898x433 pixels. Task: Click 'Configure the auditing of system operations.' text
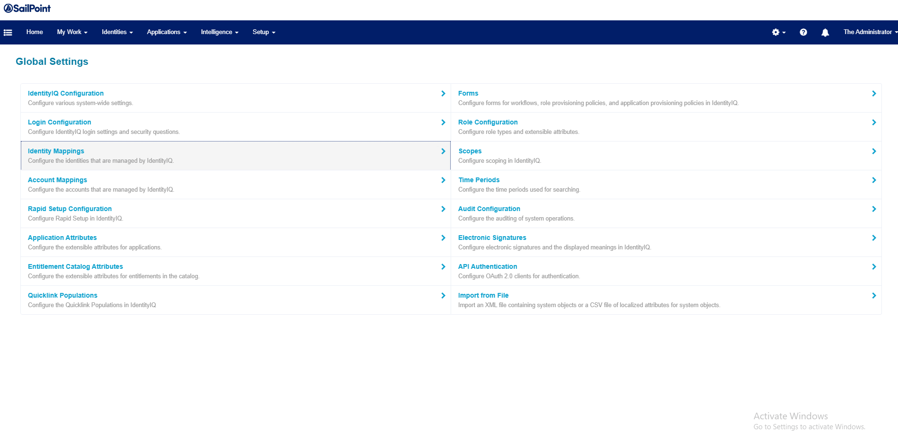516,219
